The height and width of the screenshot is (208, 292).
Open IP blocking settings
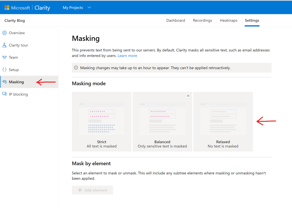coord(29,94)
